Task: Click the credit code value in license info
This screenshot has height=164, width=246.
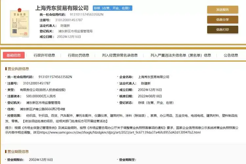Action: (55, 77)
